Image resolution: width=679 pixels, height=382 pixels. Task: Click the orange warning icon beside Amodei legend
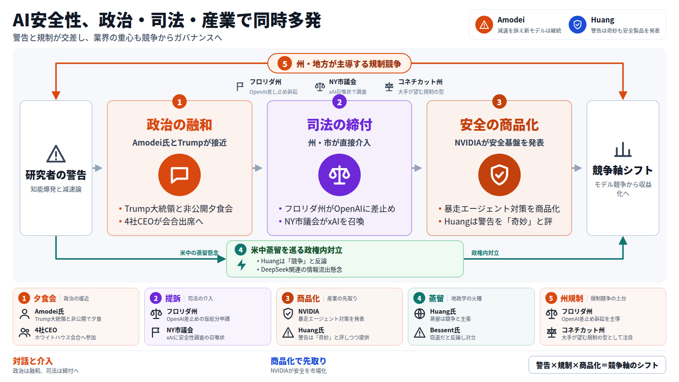(484, 25)
